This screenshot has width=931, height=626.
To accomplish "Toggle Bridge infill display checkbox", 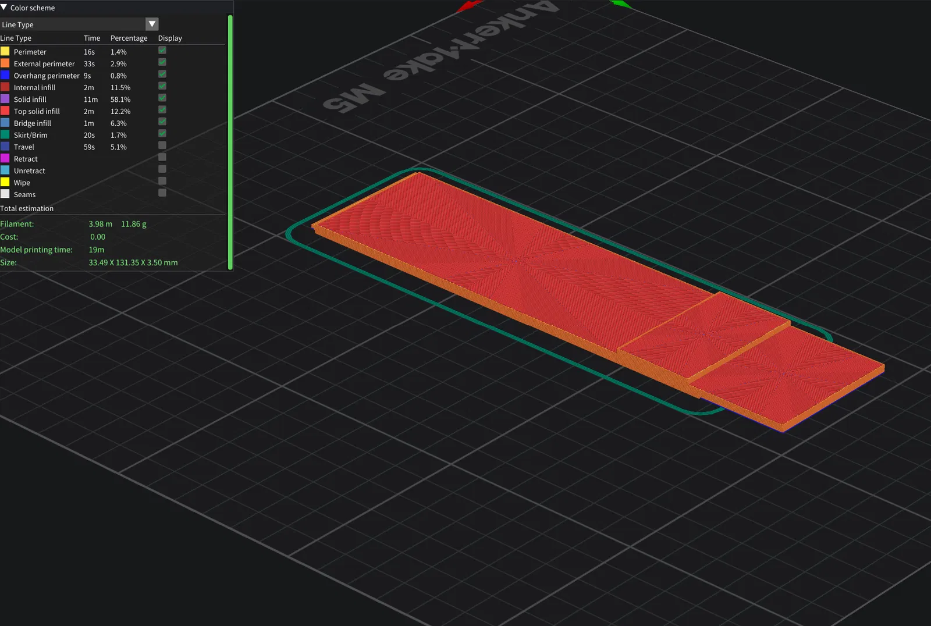I will pos(162,122).
